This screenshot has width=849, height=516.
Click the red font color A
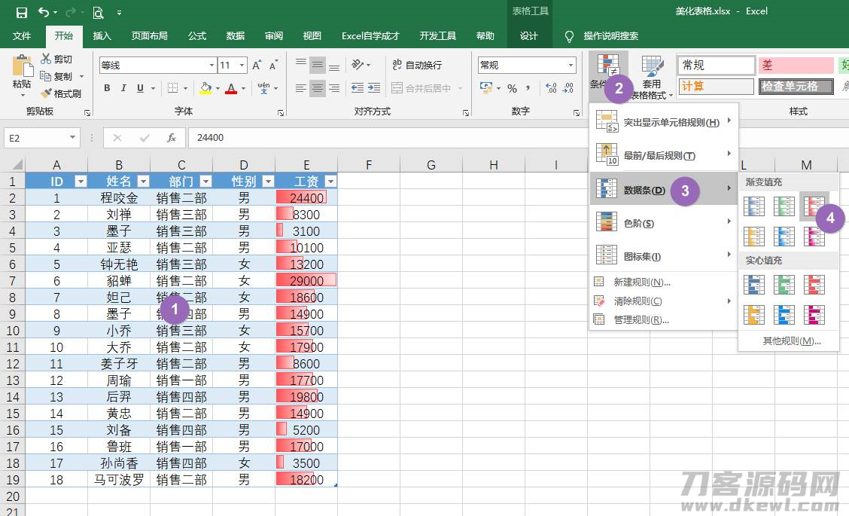click(x=231, y=88)
